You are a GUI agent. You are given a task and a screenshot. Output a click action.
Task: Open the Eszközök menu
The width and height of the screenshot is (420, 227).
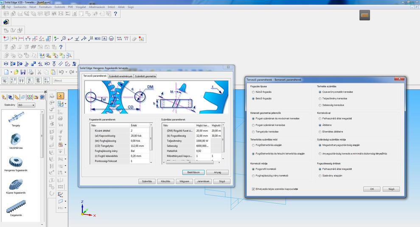(60, 7)
